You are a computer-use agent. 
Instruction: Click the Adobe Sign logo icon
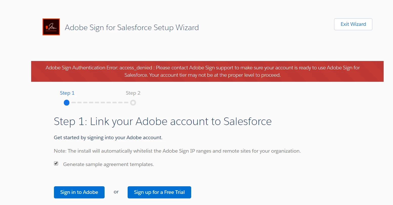pos(51,27)
